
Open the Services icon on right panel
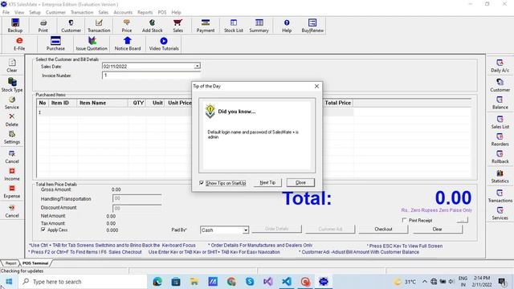point(500,214)
